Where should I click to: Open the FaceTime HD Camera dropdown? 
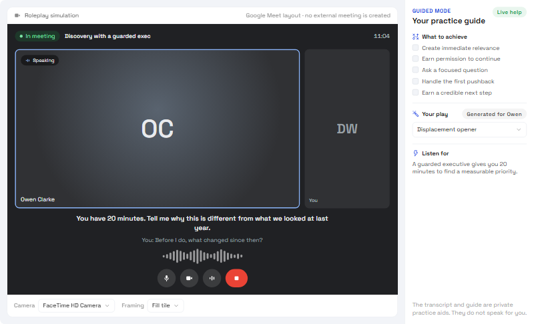[76, 305]
